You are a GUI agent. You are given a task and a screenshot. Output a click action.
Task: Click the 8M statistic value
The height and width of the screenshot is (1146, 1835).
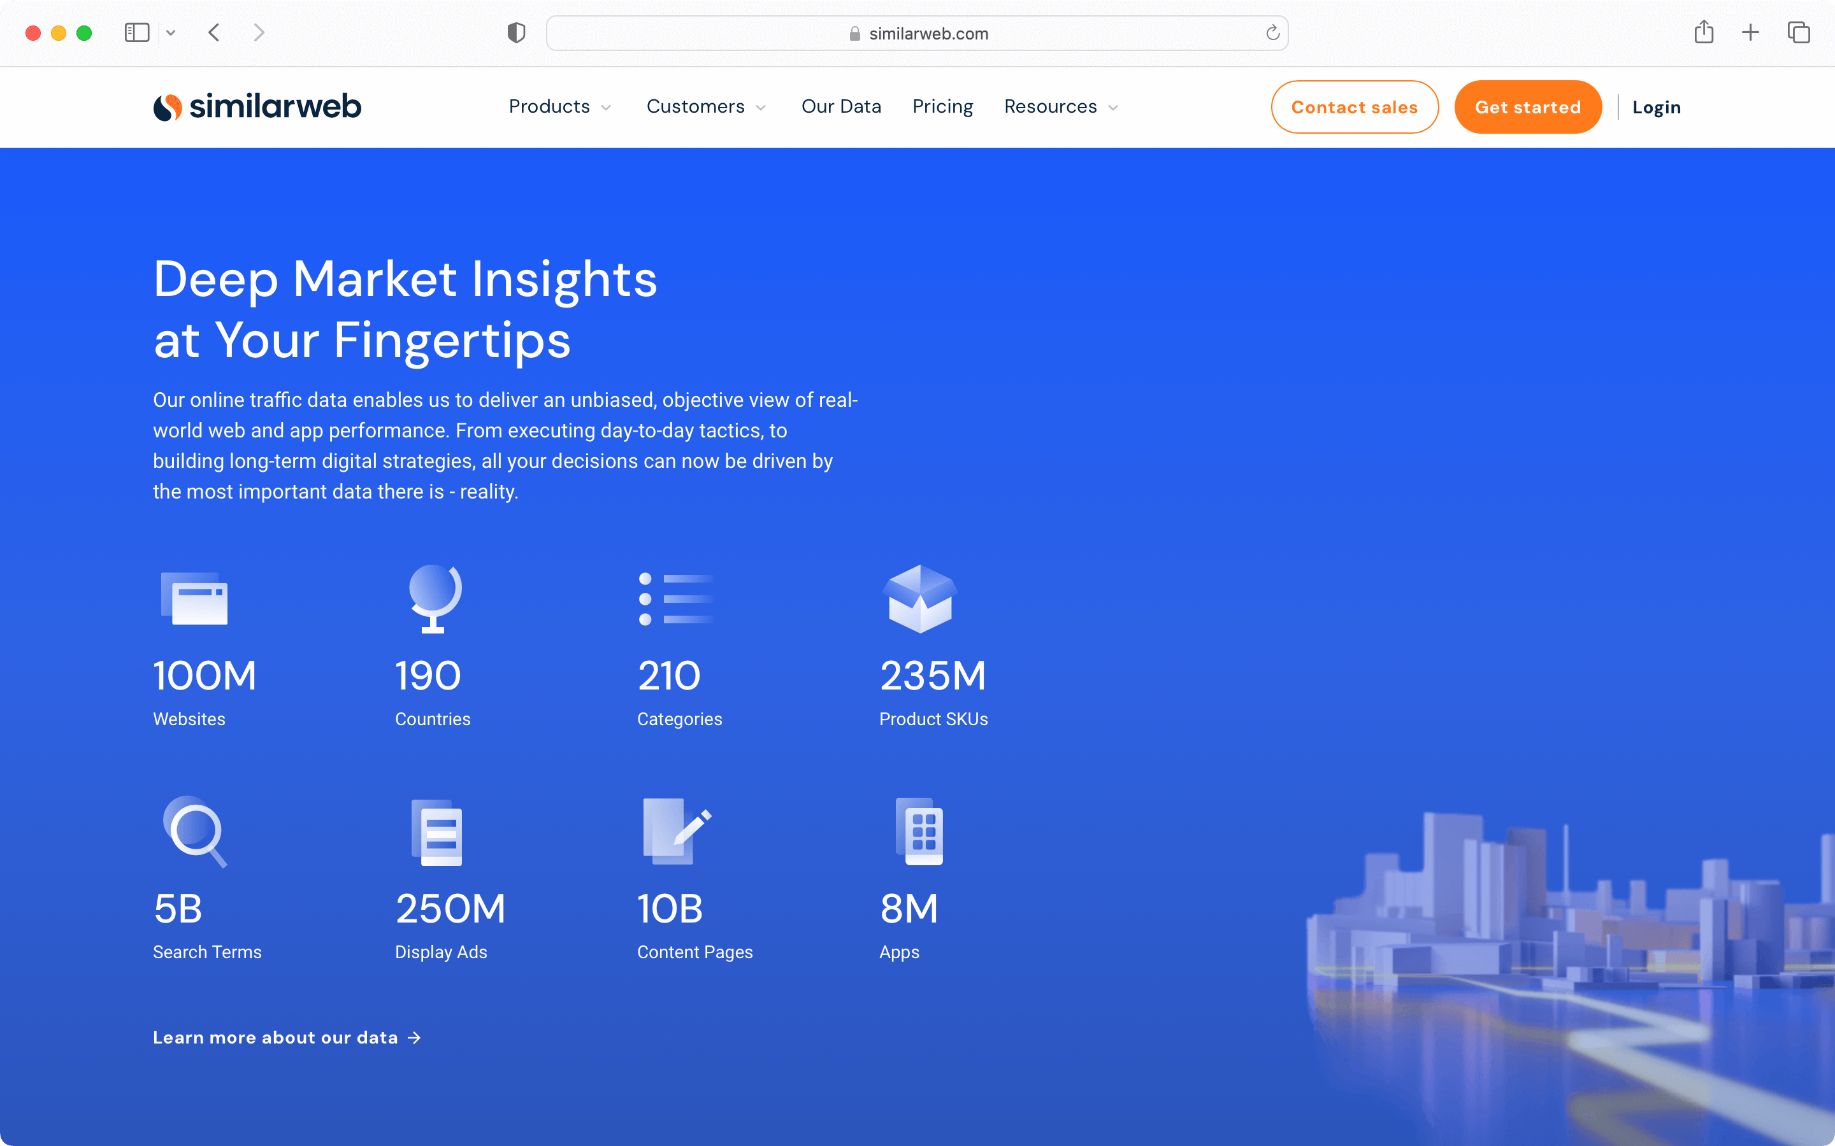tap(909, 908)
